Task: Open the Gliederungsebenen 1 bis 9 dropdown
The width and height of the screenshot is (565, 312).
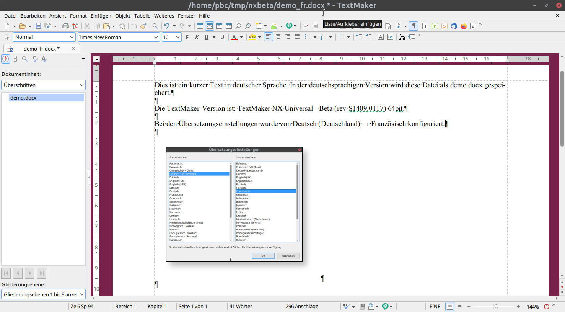Action: coord(44,294)
